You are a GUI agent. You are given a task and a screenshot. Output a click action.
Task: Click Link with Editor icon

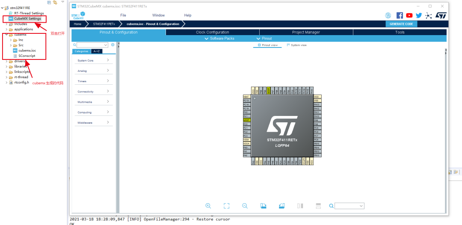pyautogui.click(x=55, y=2)
